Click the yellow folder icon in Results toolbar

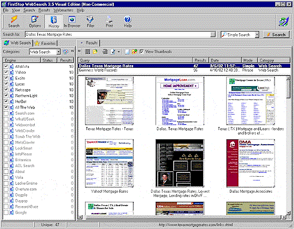(x=95, y=51)
